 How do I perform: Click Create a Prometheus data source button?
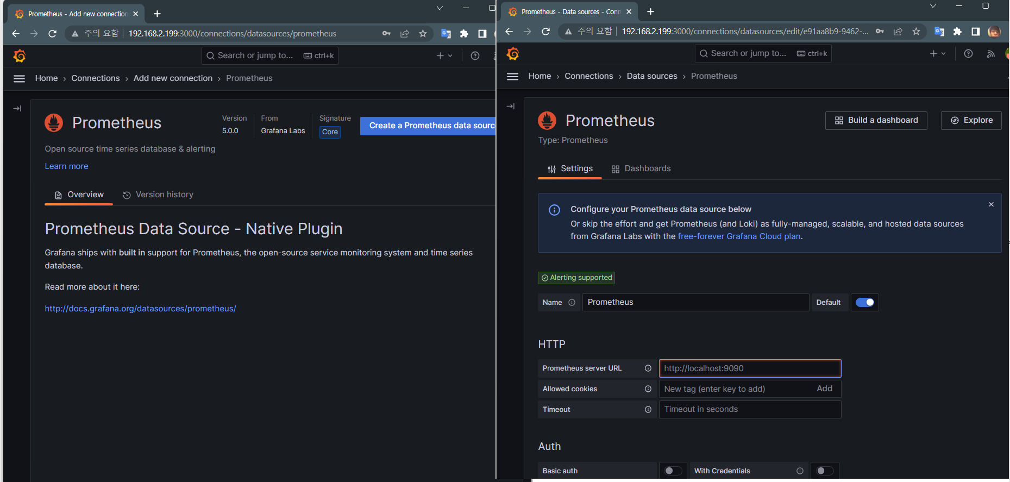point(428,126)
